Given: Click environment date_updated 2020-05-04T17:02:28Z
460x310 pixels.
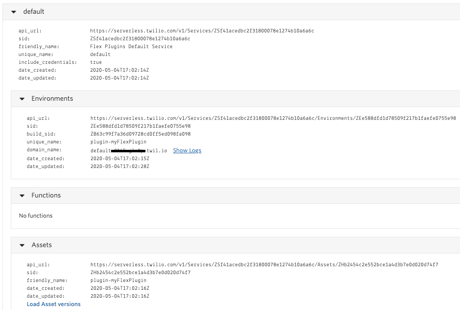Looking at the screenshot, I should pos(120,167).
